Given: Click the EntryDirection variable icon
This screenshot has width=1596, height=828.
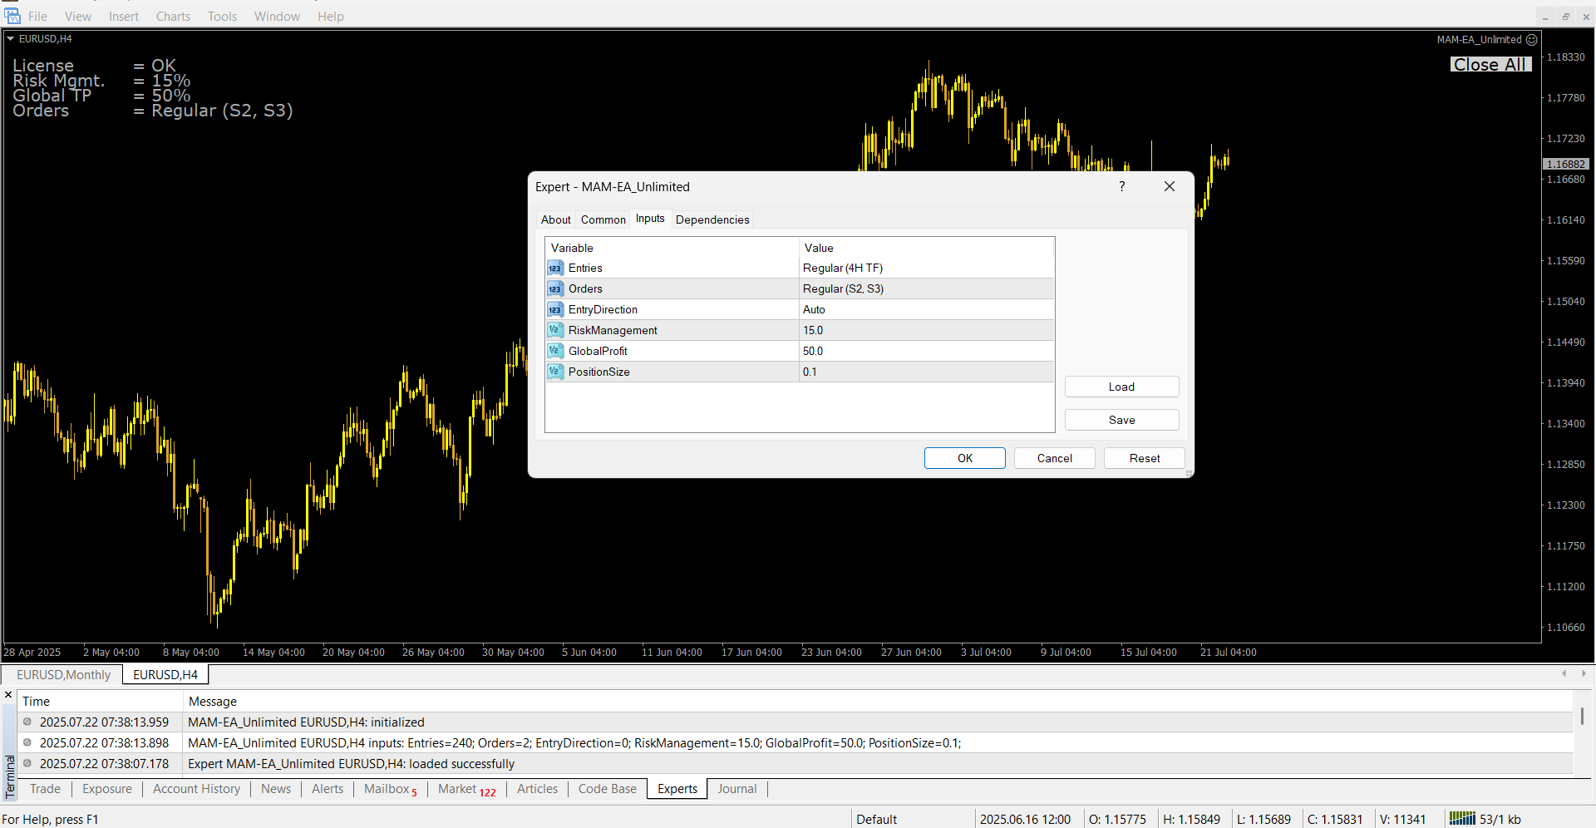Looking at the screenshot, I should [555, 310].
